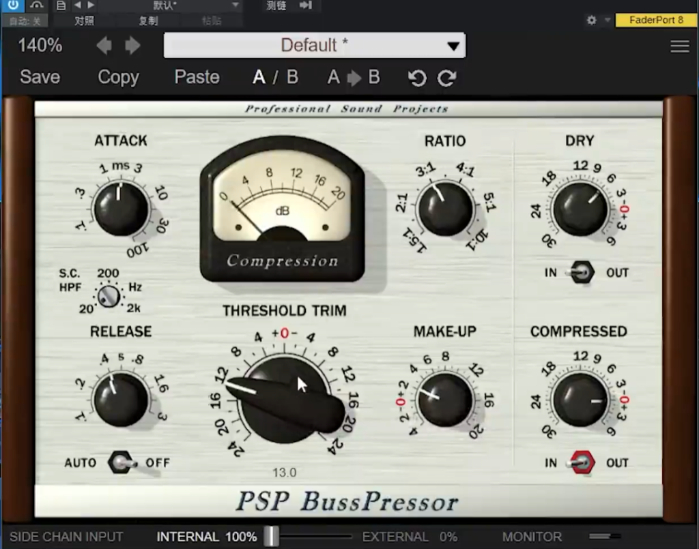Click the S.C. HPF small knob

point(109,297)
